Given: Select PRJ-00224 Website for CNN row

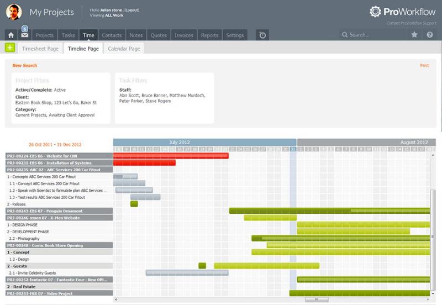Looking at the screenshot, I should coord(59,156).
